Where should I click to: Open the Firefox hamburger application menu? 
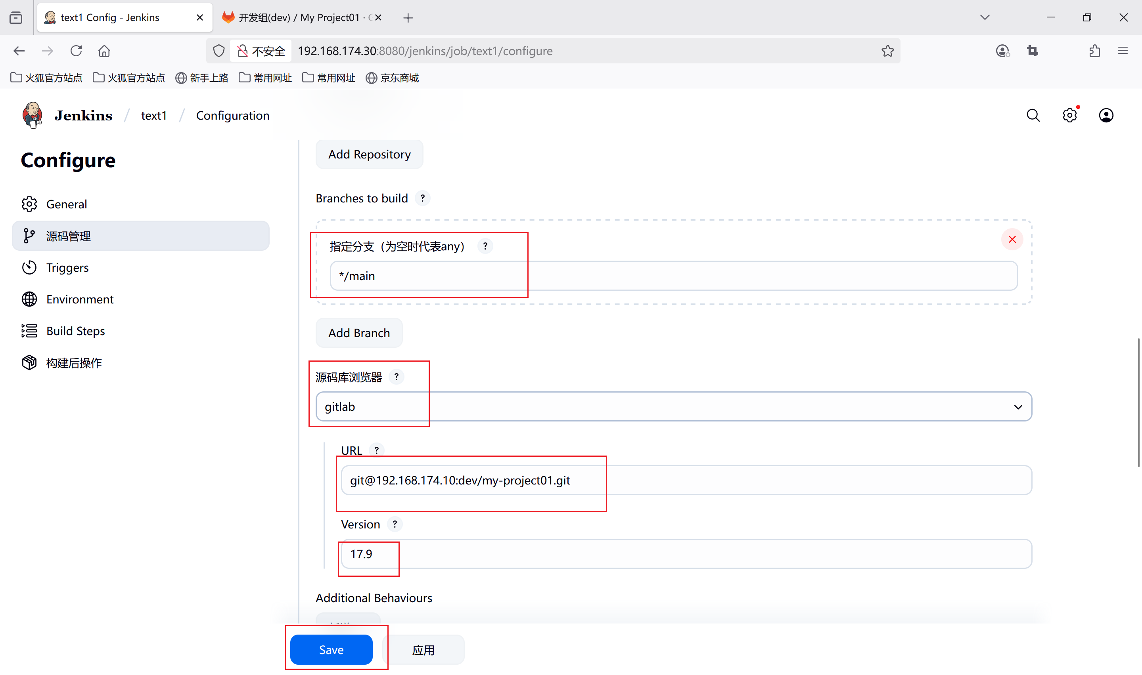tap(1123, 51)
